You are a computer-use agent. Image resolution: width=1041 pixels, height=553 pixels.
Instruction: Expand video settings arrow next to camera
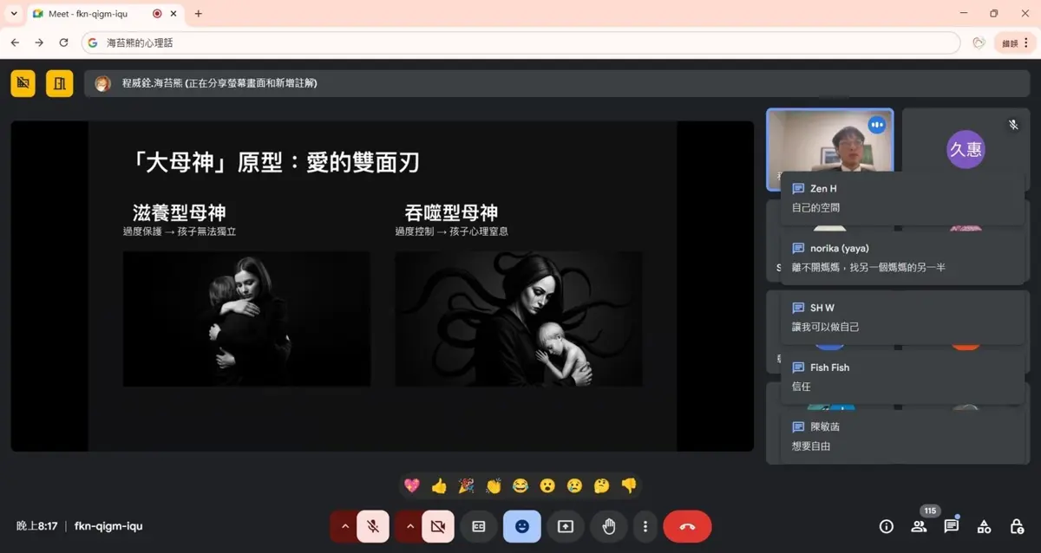pos(409,526)
